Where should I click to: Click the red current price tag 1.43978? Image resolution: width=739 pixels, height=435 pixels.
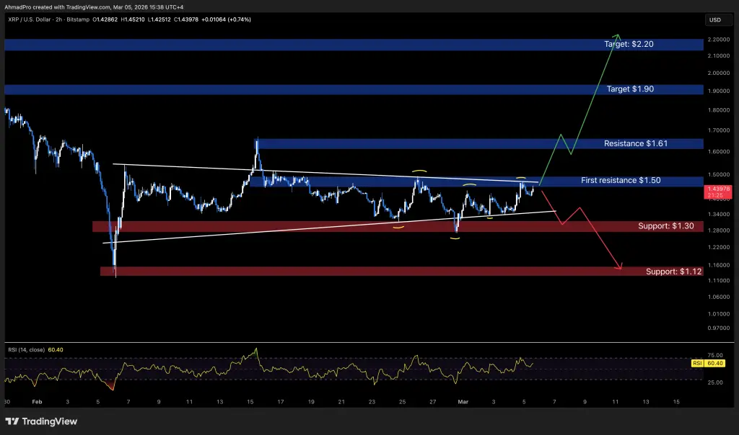(x=719, y=190)
